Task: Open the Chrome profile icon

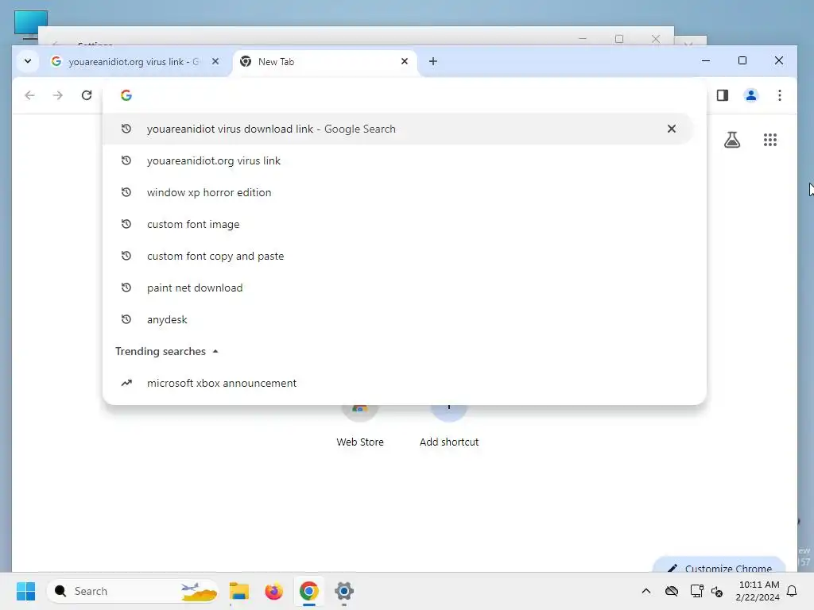Action: click(x=750, y=95)
